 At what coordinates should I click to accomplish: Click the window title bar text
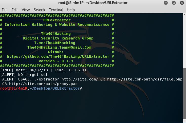pos(93,3)
